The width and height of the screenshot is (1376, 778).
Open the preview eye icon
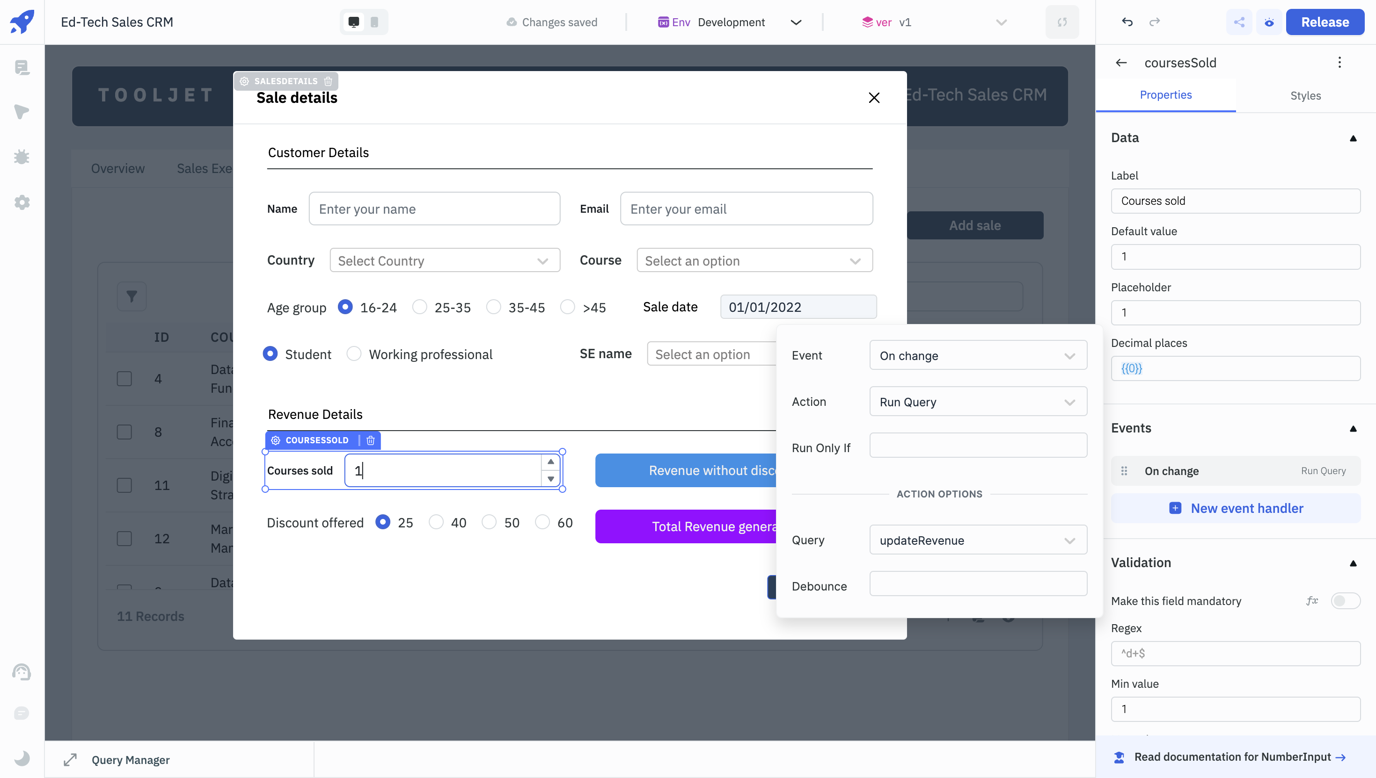(1269, 22)
